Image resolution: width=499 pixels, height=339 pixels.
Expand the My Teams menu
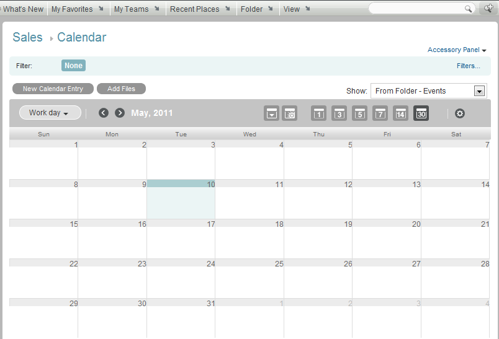(137, 9)
